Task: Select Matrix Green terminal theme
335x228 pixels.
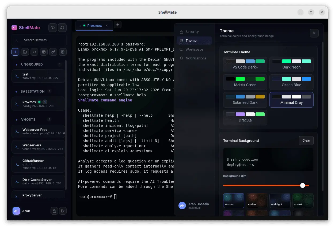Action: [245, 82]
